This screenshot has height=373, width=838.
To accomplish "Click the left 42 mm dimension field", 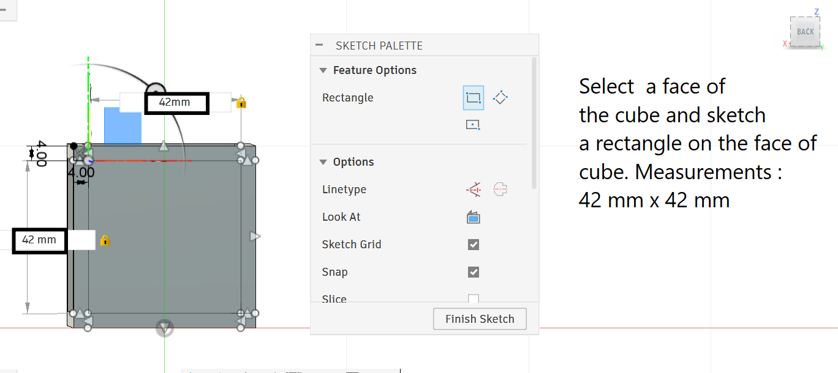I will coord(39,240).
